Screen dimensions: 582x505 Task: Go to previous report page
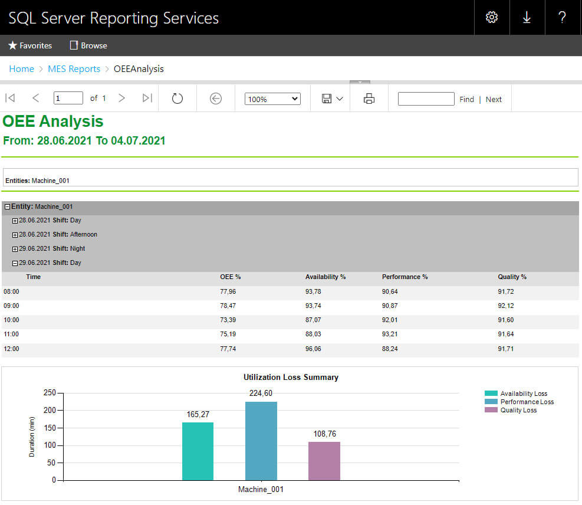(x=35, y=98)
